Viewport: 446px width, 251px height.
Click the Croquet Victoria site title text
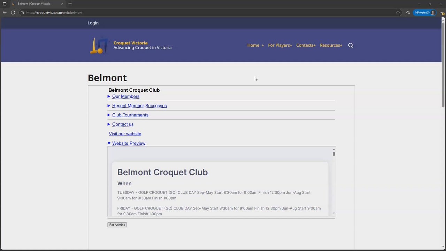click(130, 43)
